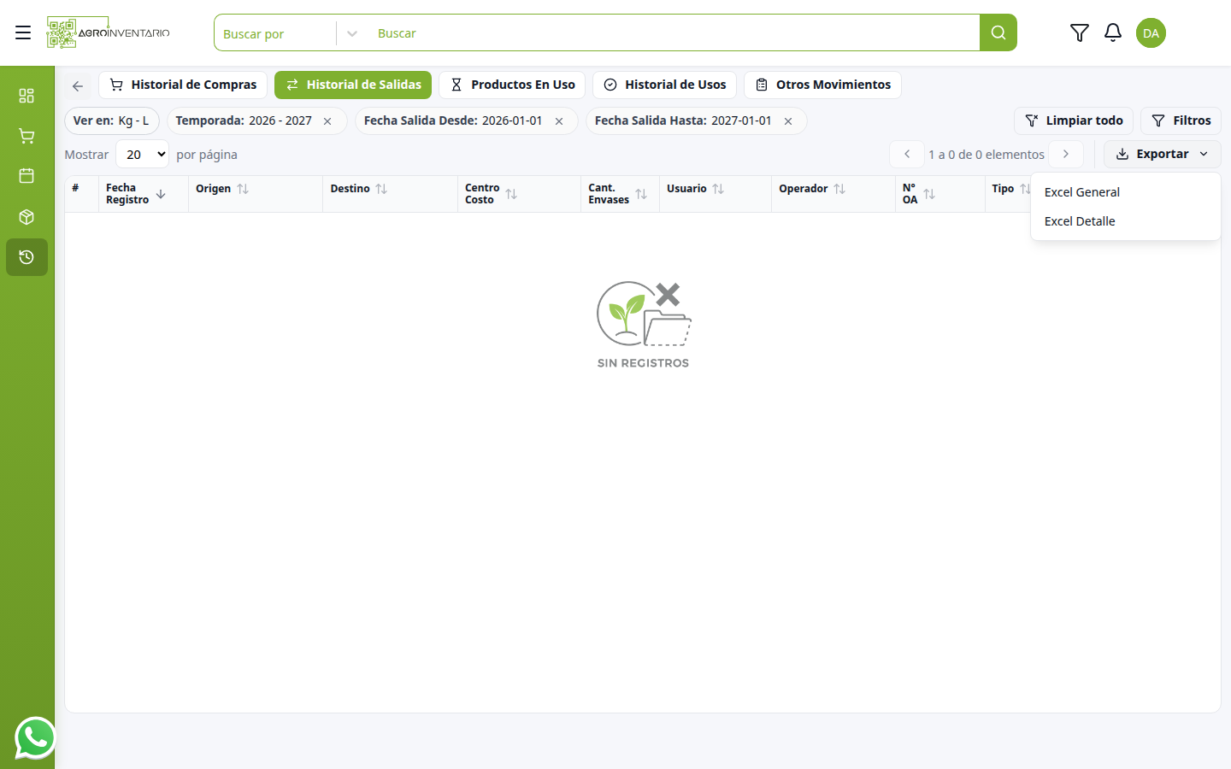This screenshot has width=1231, height=769.
Task: Click the green search magnifier button
Action: [x=998, y=32]
